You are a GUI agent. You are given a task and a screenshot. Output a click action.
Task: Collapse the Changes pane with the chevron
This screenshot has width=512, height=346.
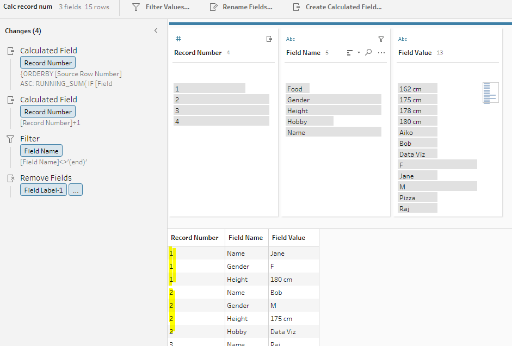point(156,31)
